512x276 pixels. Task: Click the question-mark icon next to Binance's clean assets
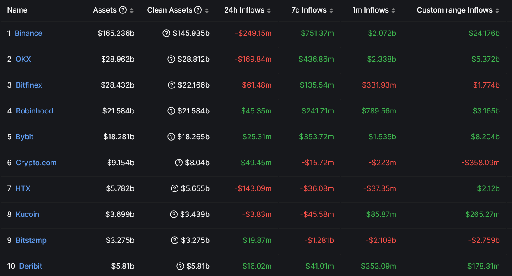click(x=166, y=33)
